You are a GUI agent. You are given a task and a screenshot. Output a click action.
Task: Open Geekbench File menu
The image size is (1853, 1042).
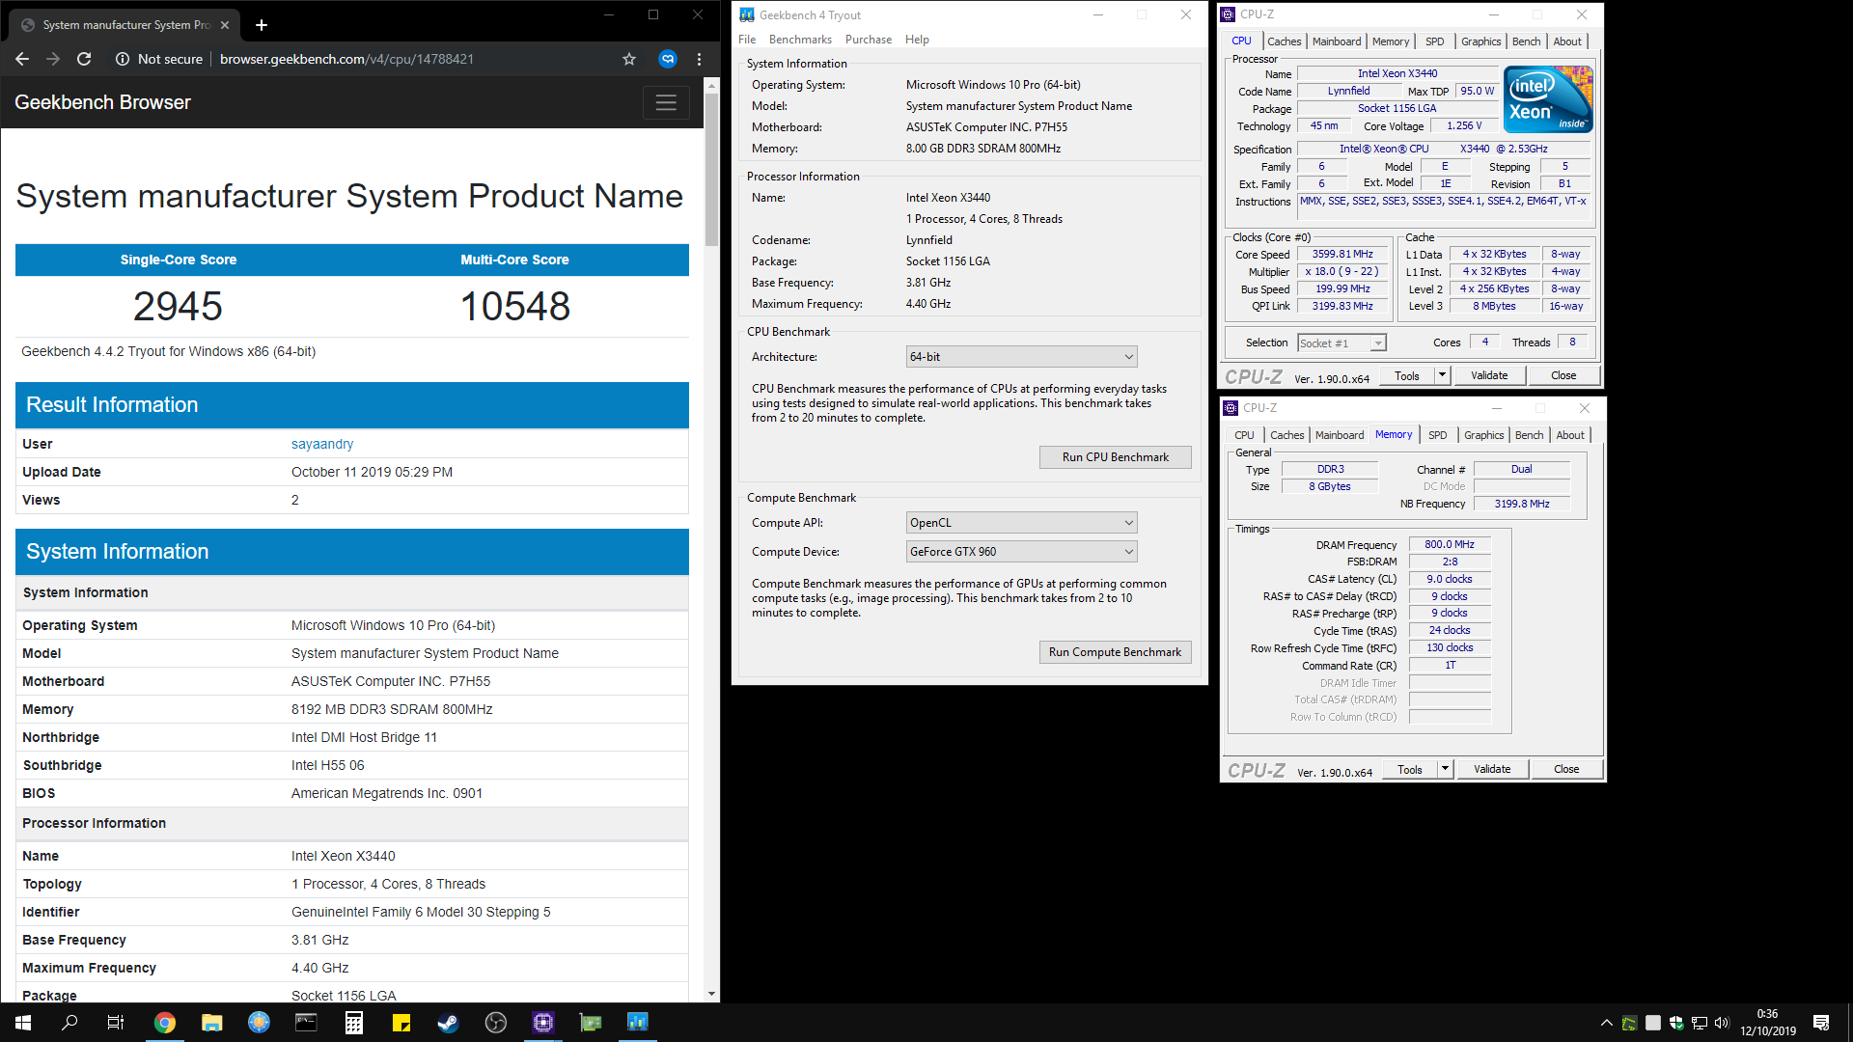click(747, 40)
